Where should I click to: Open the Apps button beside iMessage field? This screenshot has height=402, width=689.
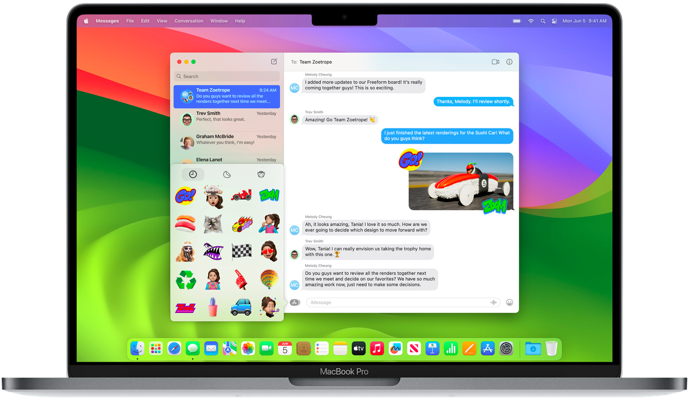click(x=295, y=302)
